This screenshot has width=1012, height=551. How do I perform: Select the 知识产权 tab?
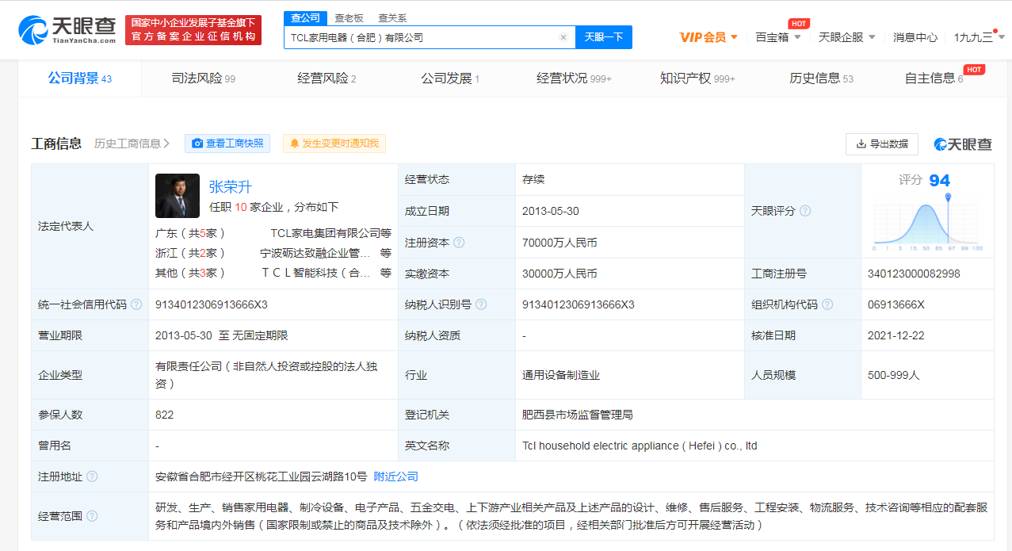coord(697,78)
